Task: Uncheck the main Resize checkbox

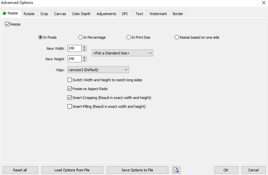Action: [x=7, y=24]
